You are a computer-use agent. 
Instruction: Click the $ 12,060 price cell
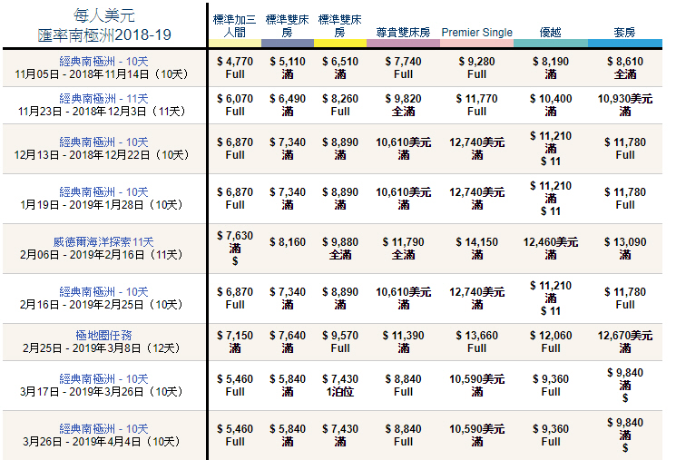click(x=551, y=336)
